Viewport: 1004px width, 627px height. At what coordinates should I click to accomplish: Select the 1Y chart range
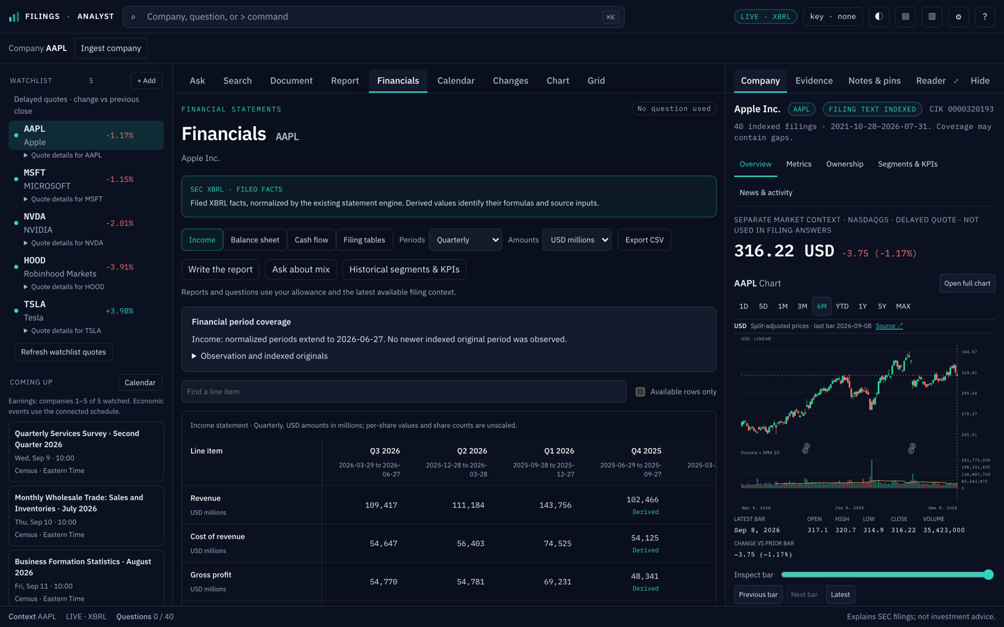coord(862,307)
